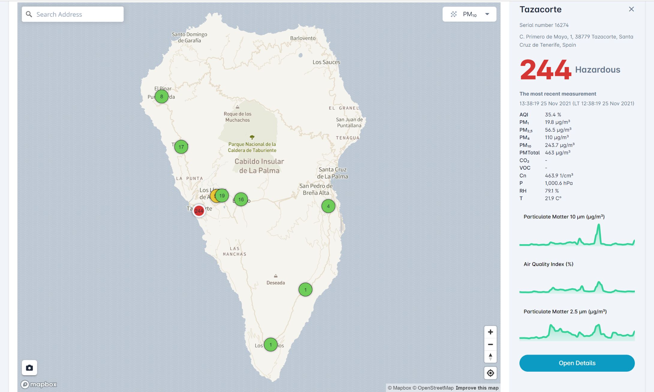Select the camera screenshot tool on the map
Image resolution: width=654 pixels, height=392 pixels.
coord(29,367)
